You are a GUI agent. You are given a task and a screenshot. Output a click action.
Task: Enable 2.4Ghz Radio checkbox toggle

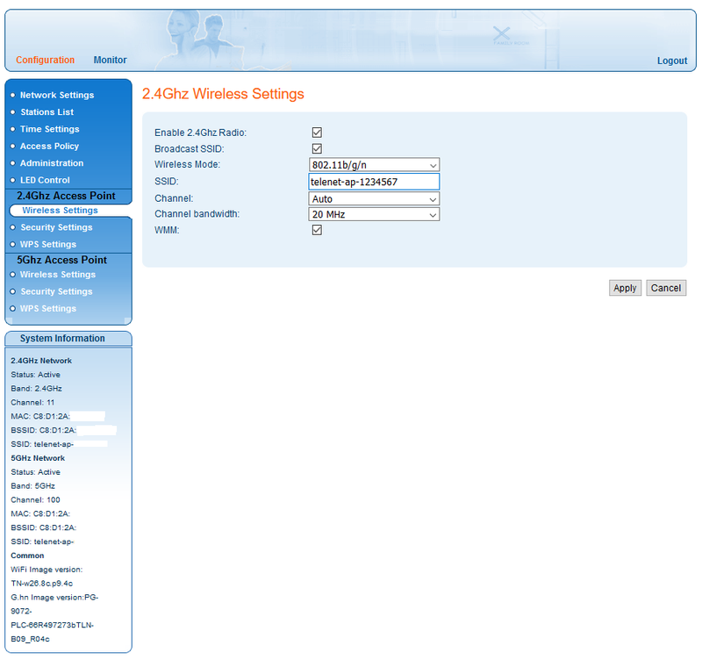coord(317,133)
